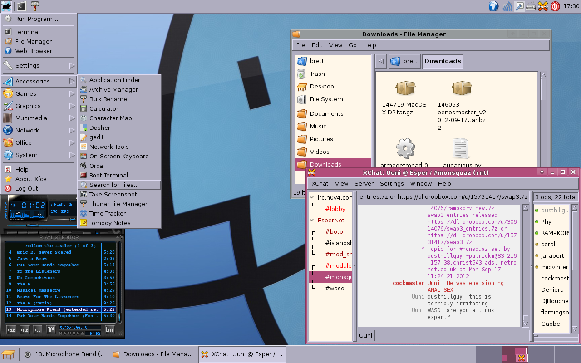
Task: Collapse the irc.n0v4.com server tree
Action: point(312,197)
